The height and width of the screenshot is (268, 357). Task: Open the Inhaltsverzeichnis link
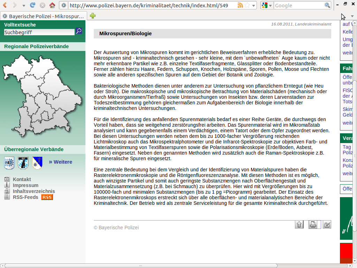(34, 191)
